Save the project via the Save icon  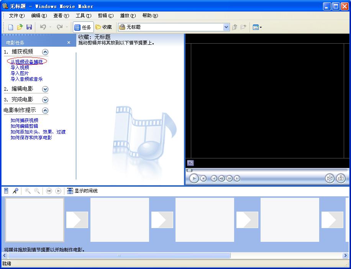[x=29, y=27]
